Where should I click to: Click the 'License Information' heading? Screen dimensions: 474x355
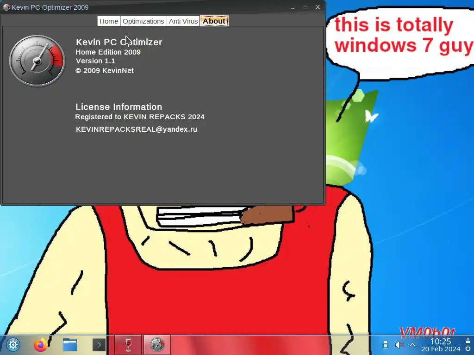pyautogui.click(x=119, y=107)
